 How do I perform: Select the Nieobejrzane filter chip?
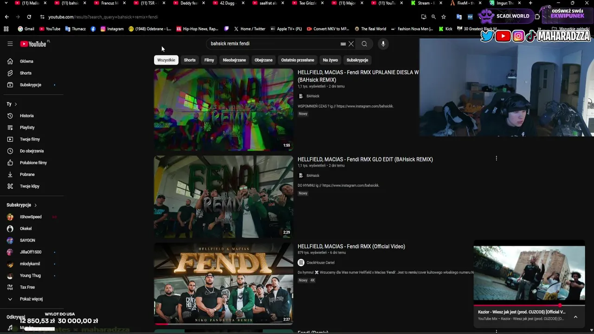click(x=234, y=60)
